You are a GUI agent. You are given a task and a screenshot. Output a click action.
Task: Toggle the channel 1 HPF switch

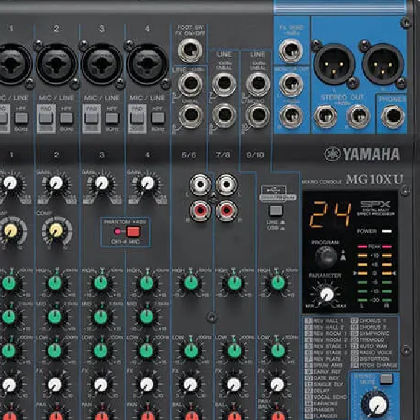click(x=21, y=118)
